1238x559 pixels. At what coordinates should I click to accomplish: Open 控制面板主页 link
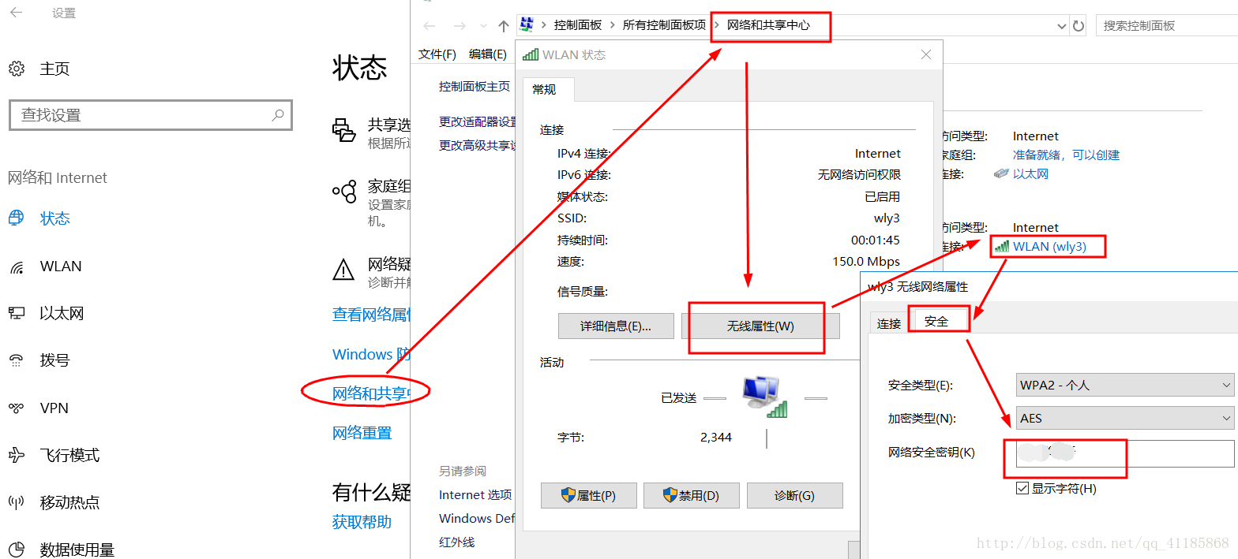pos(475,87)
